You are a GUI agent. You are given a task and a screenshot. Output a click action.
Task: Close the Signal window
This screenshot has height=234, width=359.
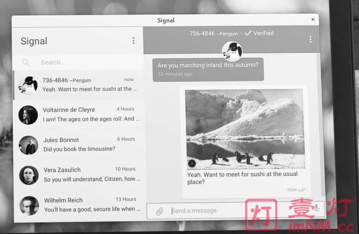(x=313, y=20)
